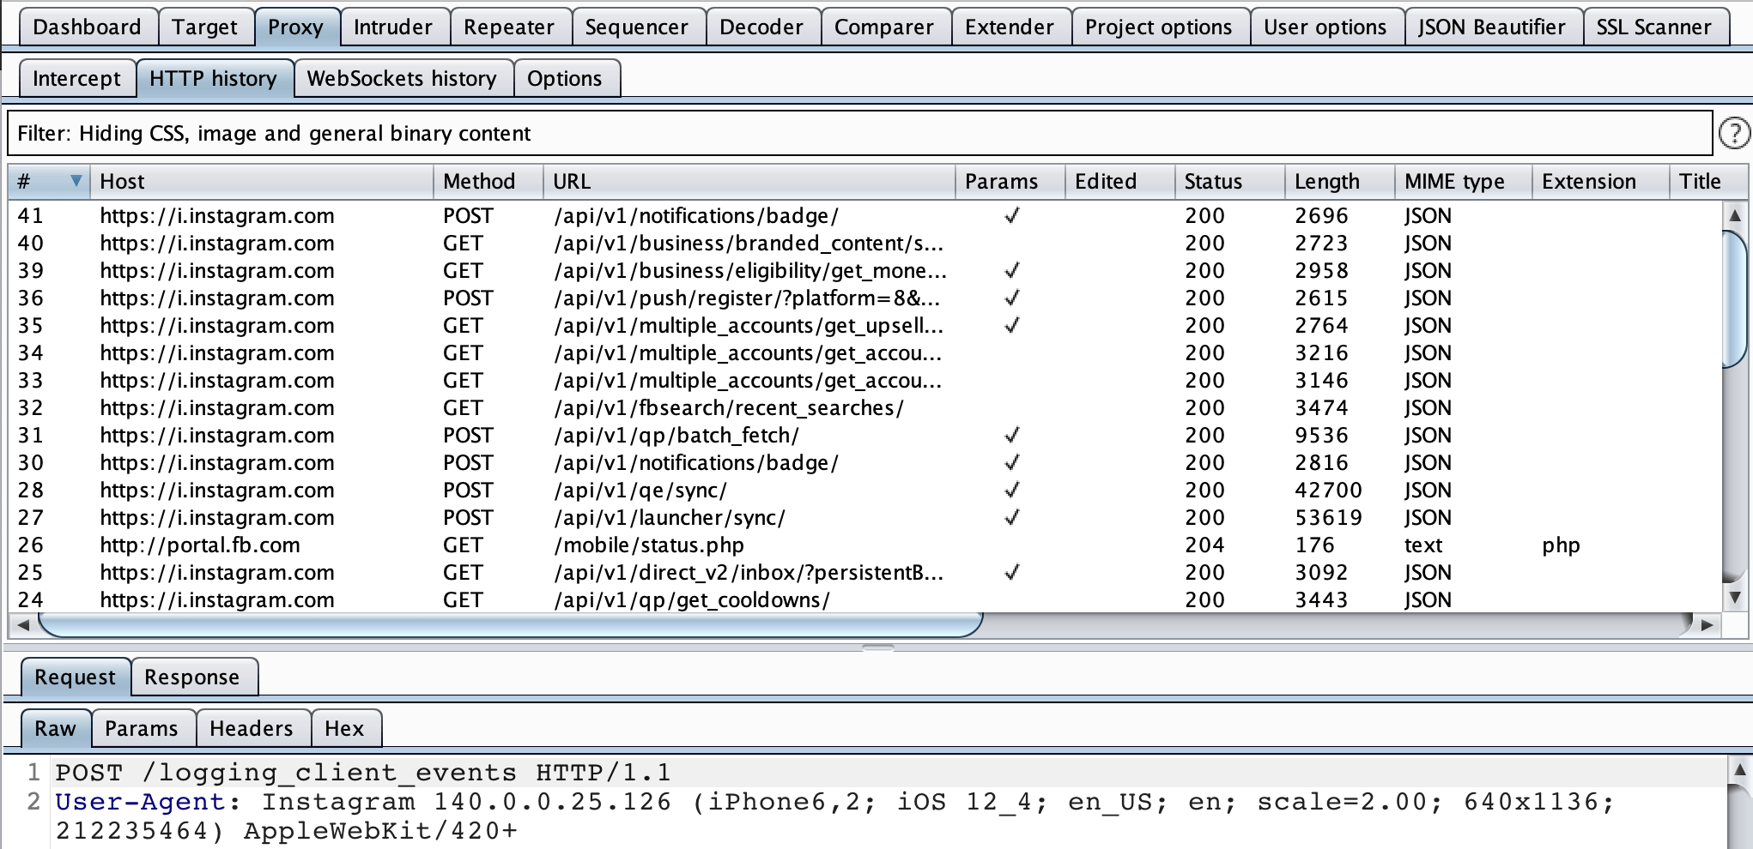Select row 25 direct_v2/inbox request
This screenshot has width=1753, height=849.
click(x=865, y=572)
